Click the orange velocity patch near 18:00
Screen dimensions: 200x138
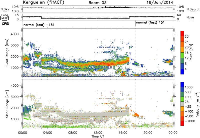click(136, 115)
